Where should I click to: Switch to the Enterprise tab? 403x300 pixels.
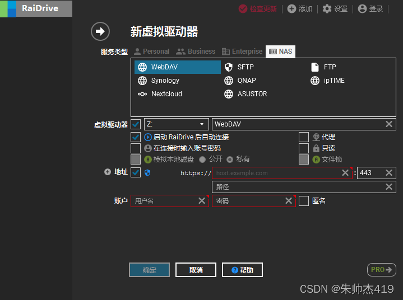click(x=242, y=51)
